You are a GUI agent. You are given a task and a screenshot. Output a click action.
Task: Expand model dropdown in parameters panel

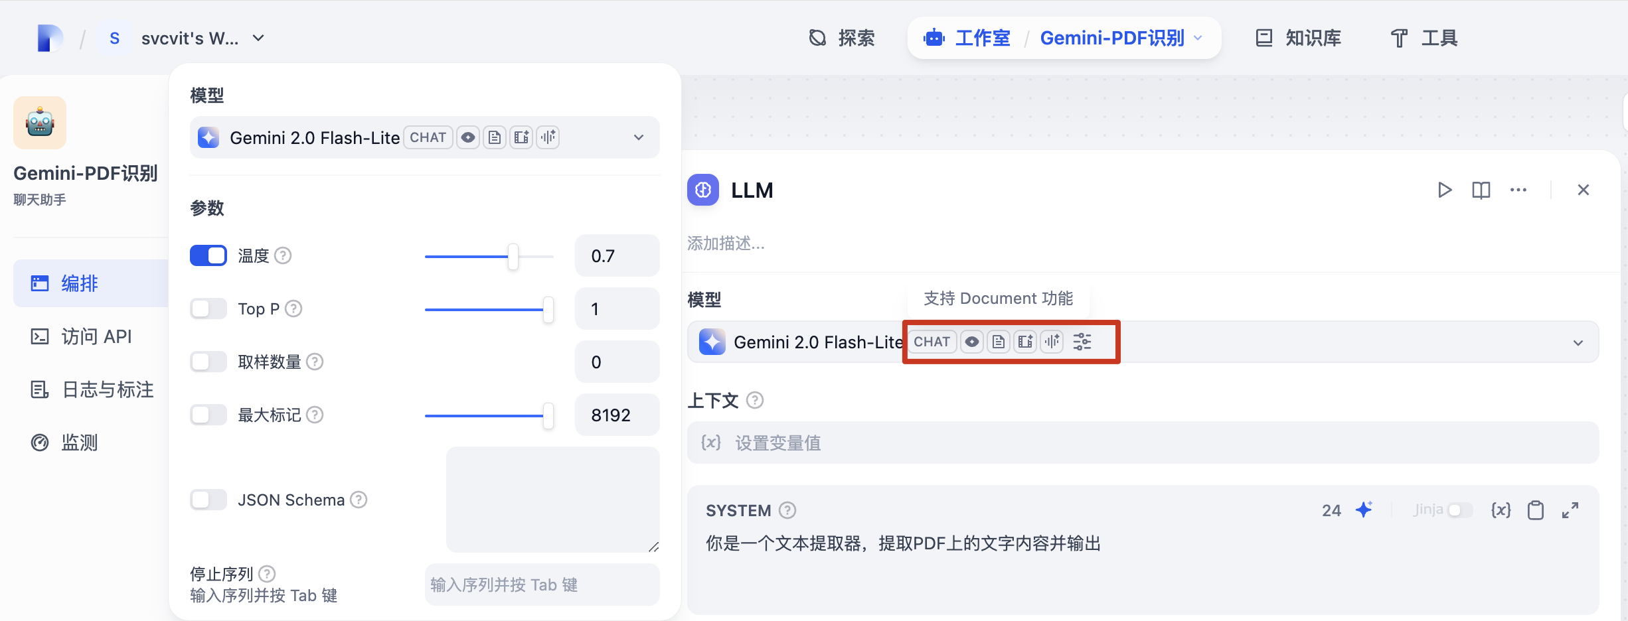tap(638, 138)
